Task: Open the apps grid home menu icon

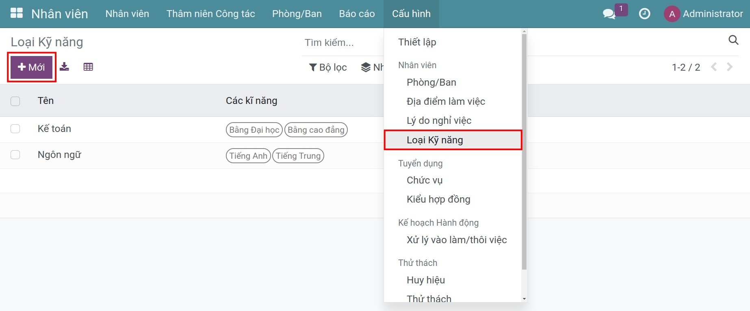Action: 17,13
